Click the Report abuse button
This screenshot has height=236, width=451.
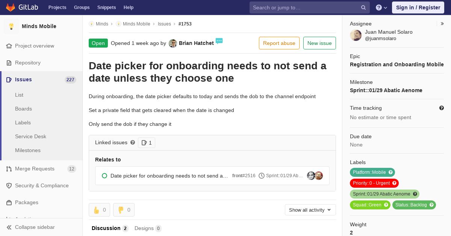(279, 43)
